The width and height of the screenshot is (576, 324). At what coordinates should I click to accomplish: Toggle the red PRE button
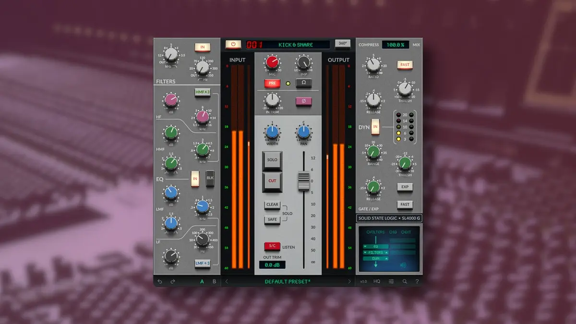tap(272, 83)
